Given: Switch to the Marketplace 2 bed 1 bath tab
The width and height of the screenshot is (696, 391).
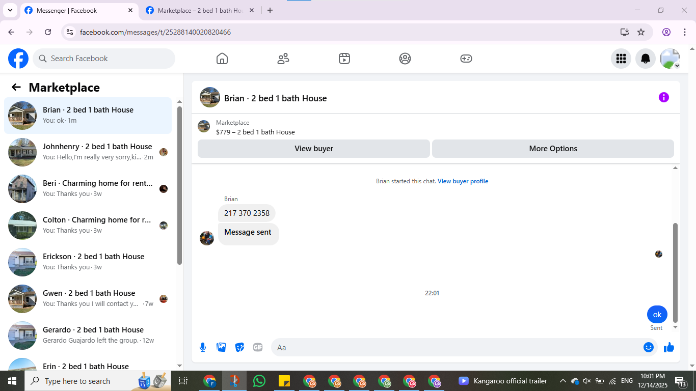Looking at the screenshot, I should pos(199,10).
